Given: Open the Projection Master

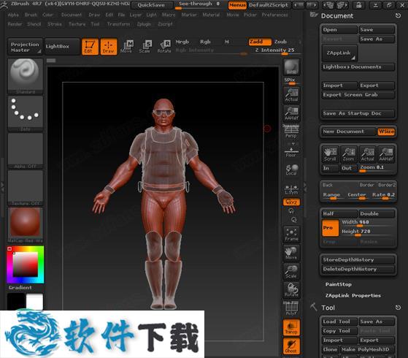Looking at the screenshot, I should tap(25, 47).
